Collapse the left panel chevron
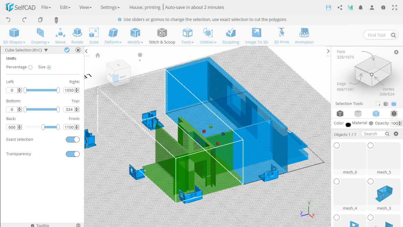Image resolution: width=403 pixels, height=227 pixels. click(86, 51)
